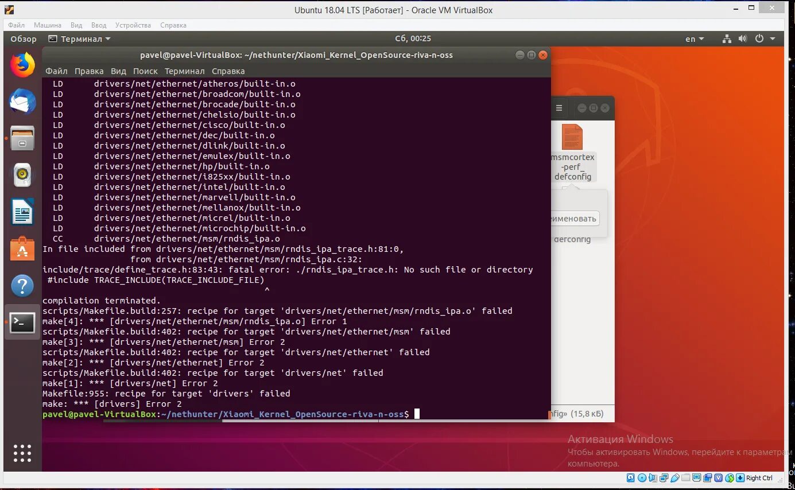
Task: Open VirtualBox Файл menu
Action: 16,25
